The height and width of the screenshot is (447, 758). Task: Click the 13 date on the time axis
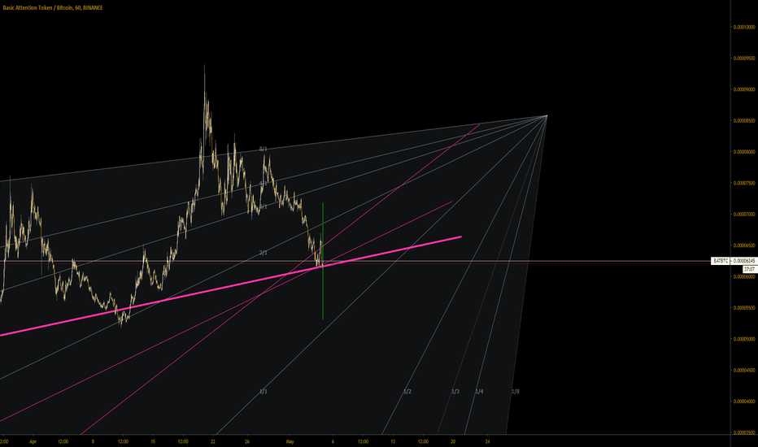pos(393,441)
